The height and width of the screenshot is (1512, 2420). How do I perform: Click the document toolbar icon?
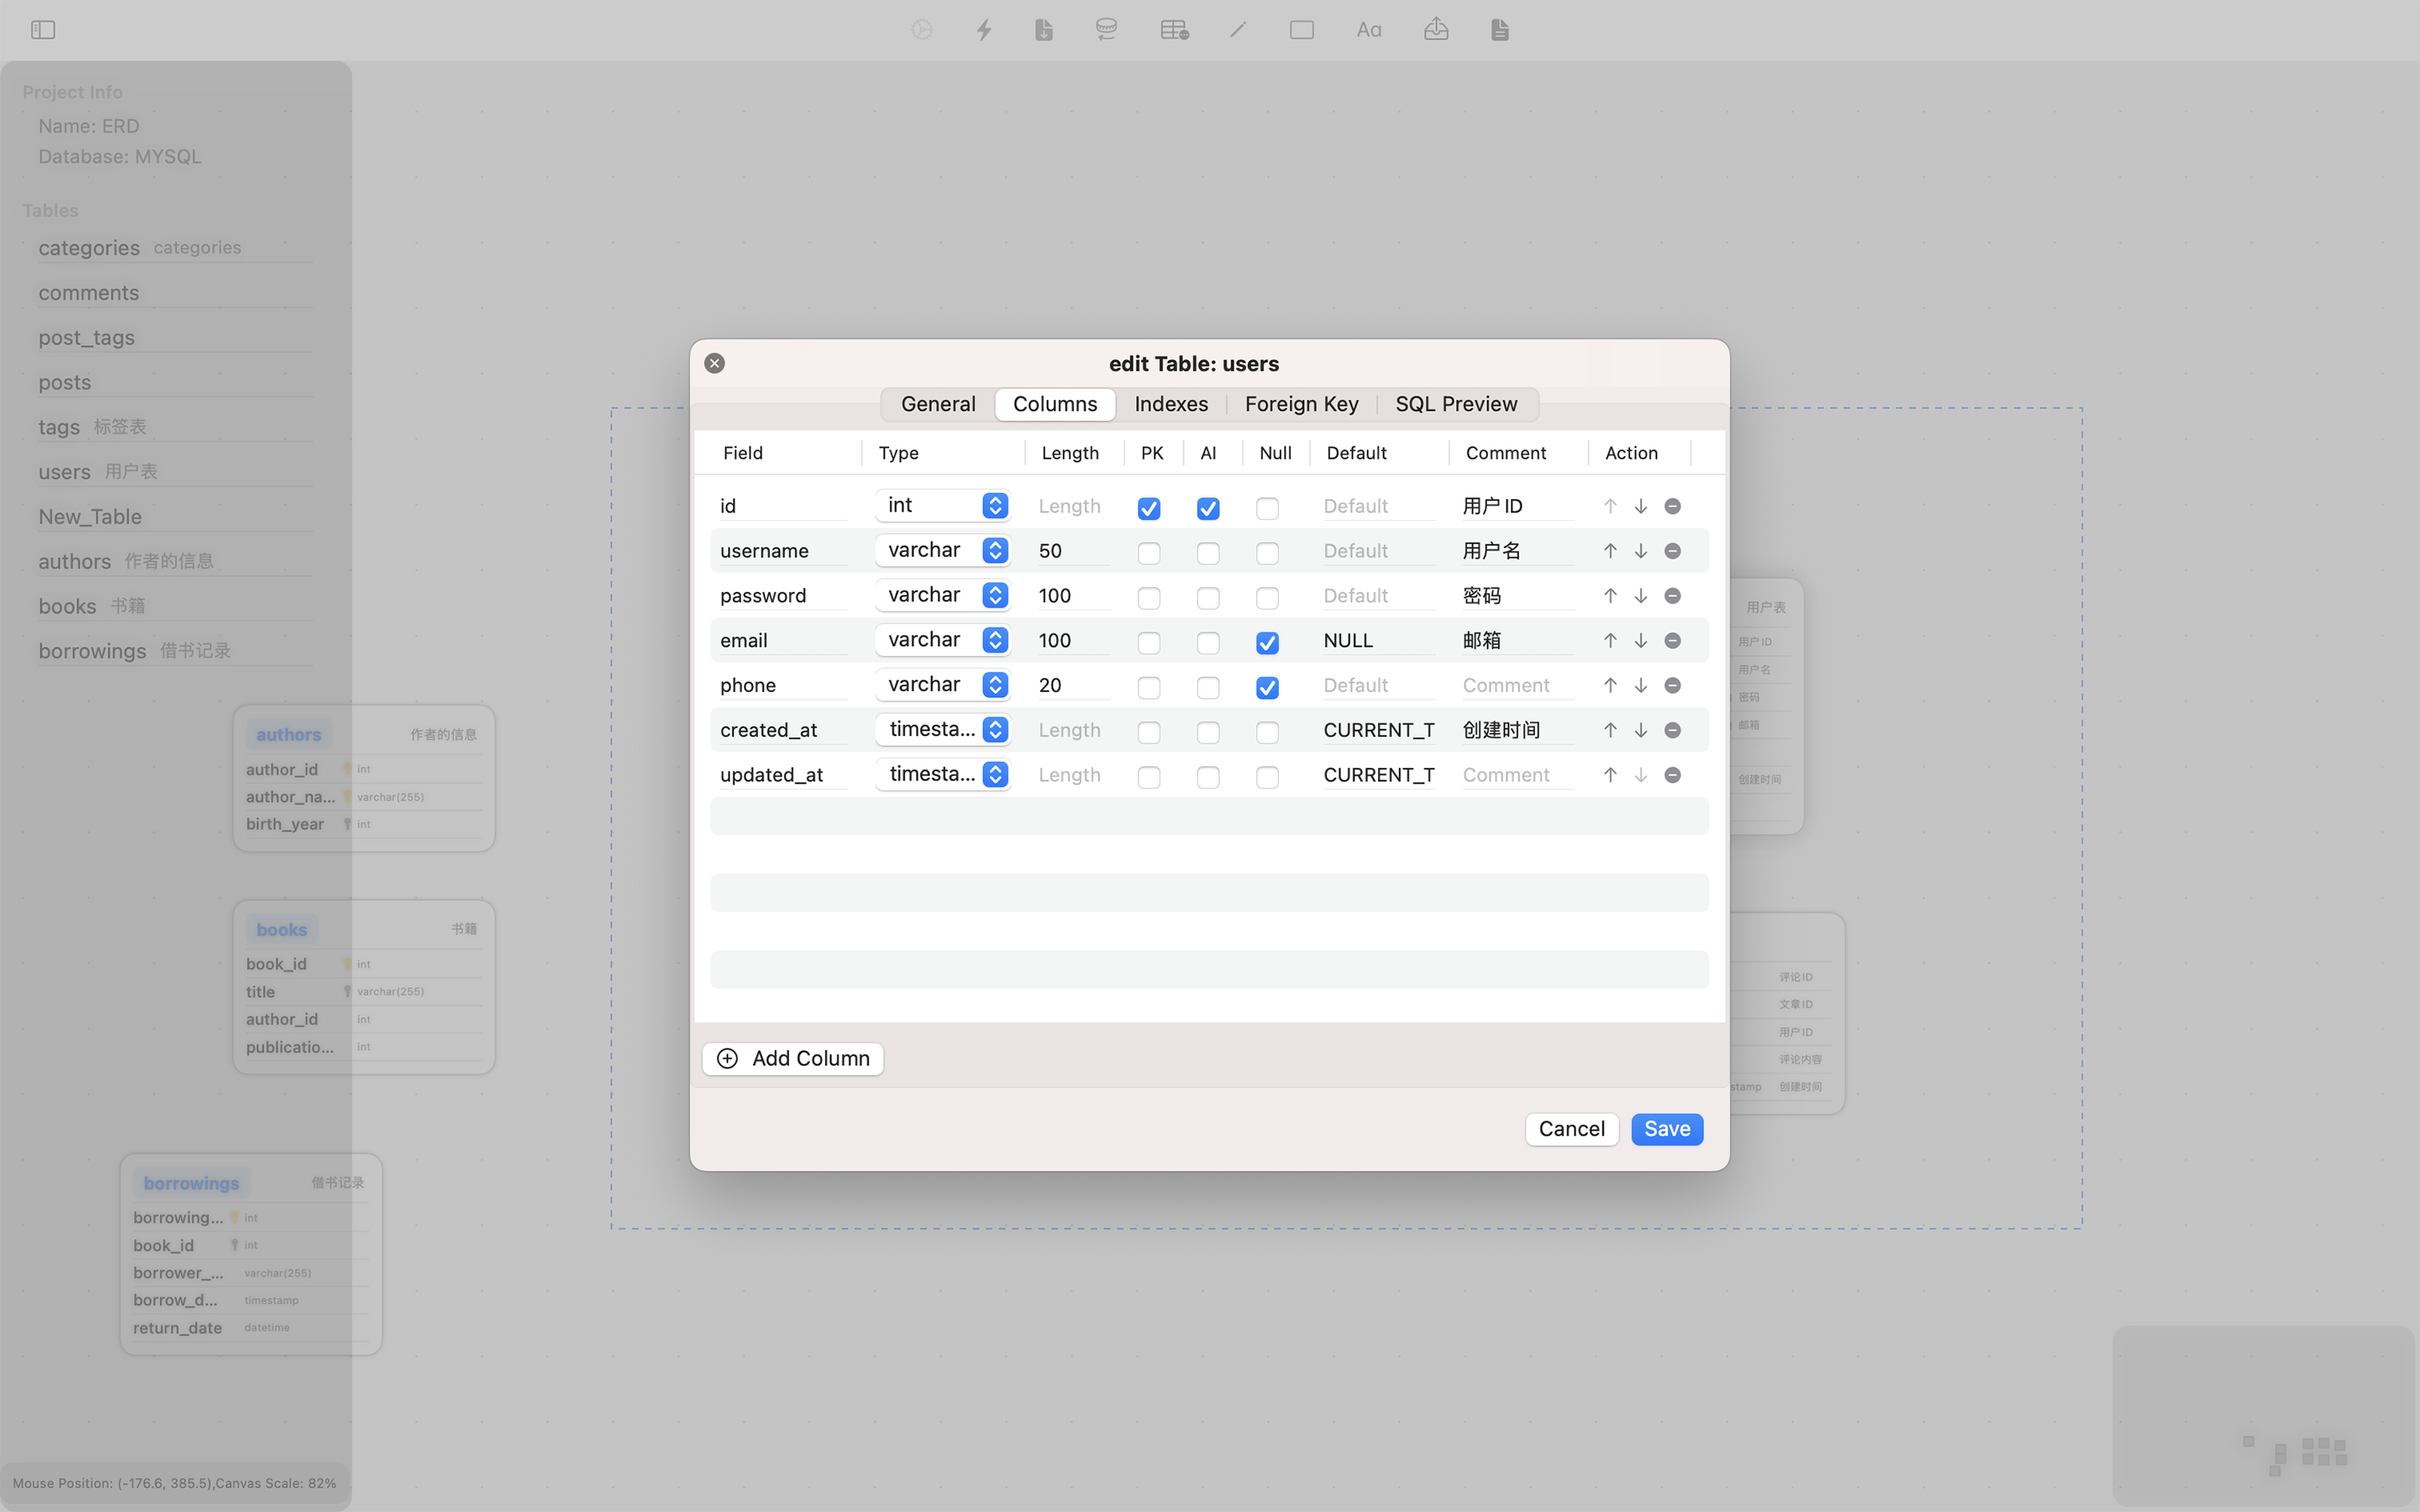point(1500,30)
